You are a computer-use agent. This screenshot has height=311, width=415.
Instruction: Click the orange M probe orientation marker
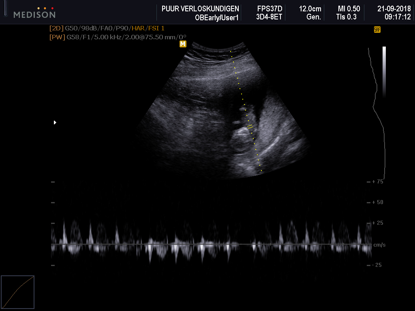(183, 44)
